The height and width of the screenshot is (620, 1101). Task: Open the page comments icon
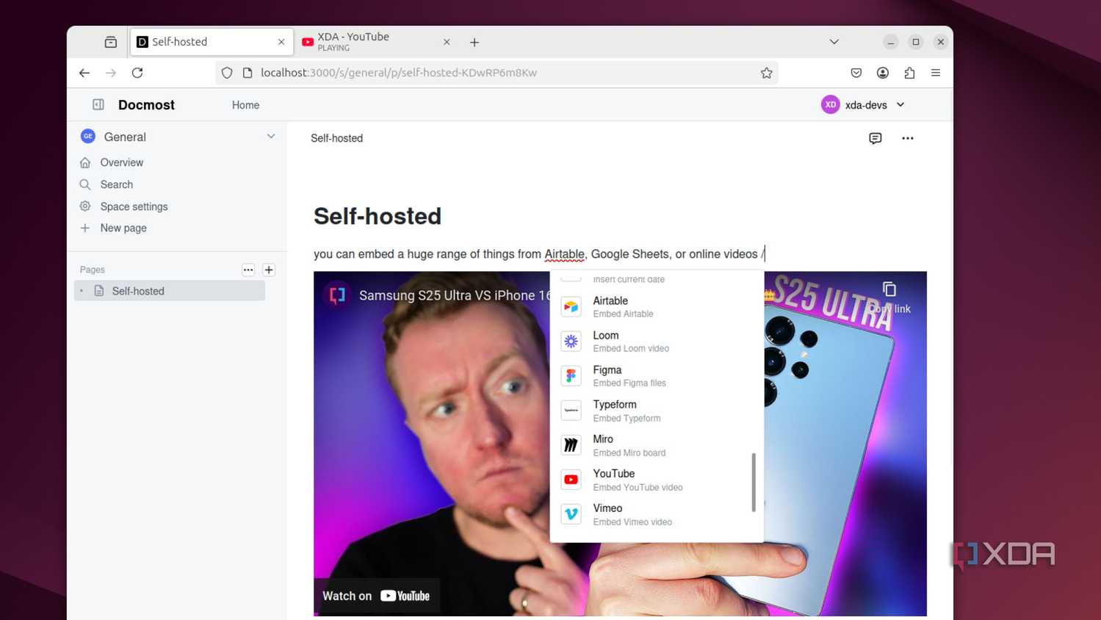[x=876, y=138]
